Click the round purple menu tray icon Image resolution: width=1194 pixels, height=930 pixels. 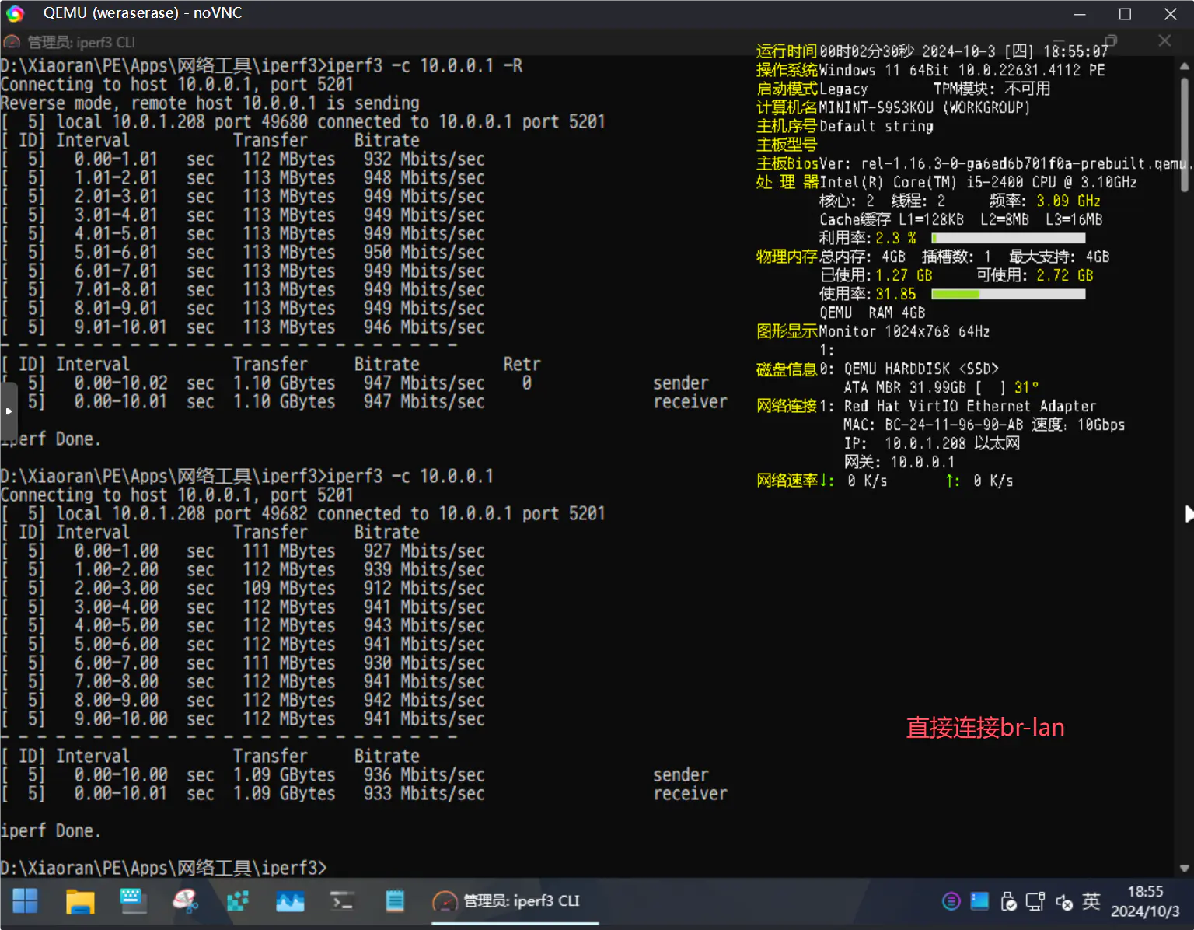coord(951,901)
